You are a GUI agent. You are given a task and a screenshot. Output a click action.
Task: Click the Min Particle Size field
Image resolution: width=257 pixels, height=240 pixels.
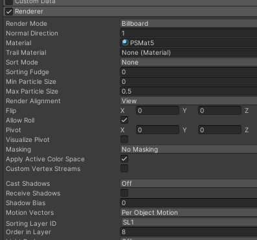[188, 81]
